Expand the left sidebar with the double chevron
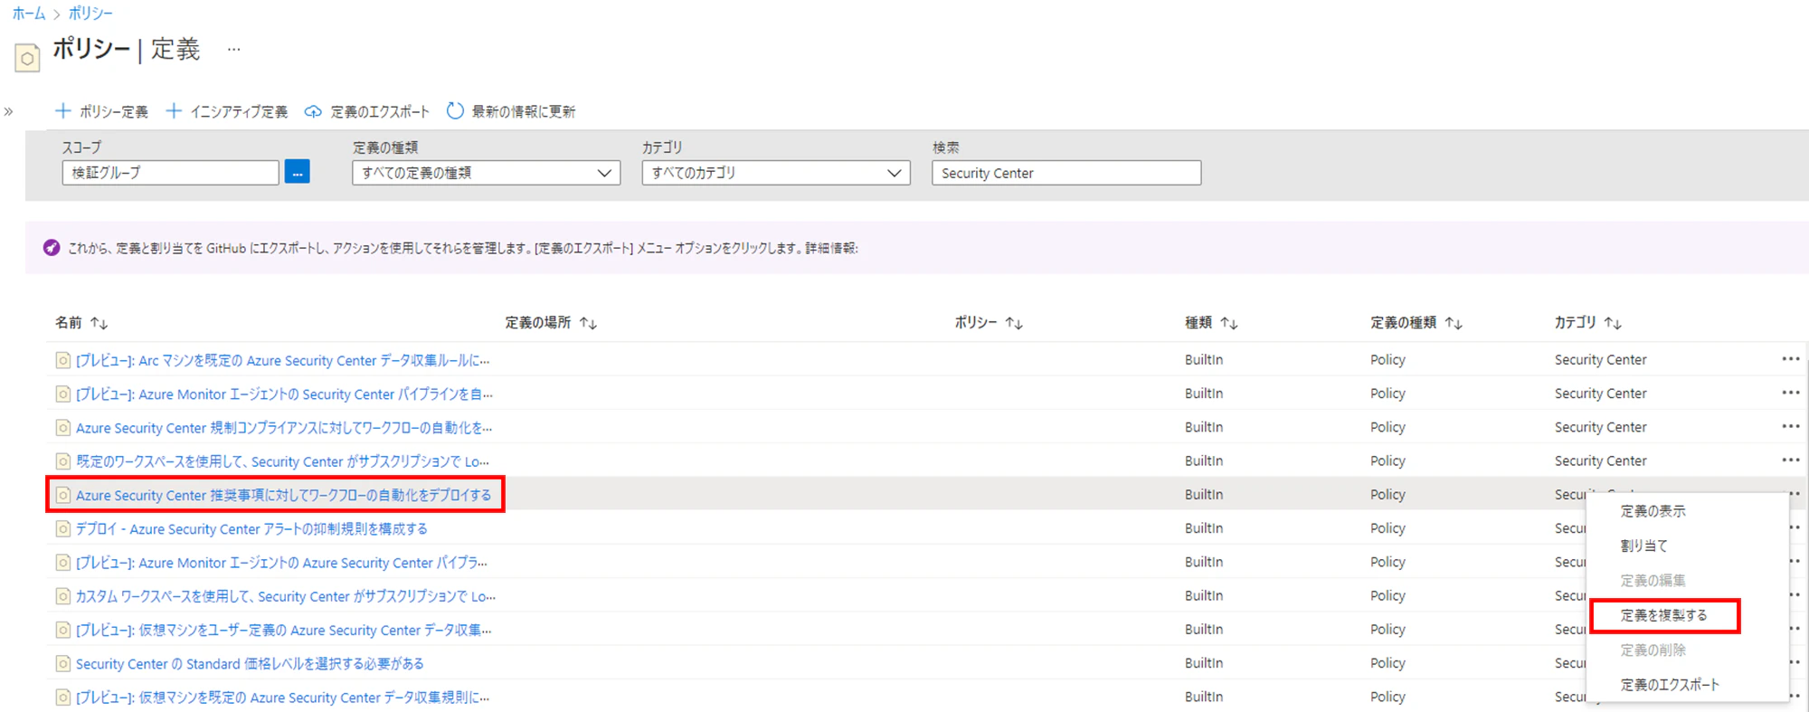 point(9,112)
